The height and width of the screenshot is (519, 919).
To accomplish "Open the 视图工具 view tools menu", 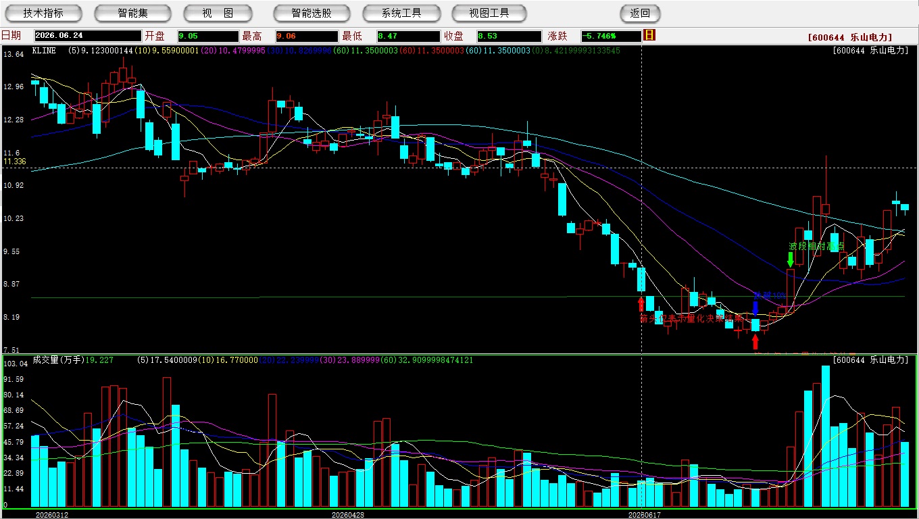I will point(490,13).
